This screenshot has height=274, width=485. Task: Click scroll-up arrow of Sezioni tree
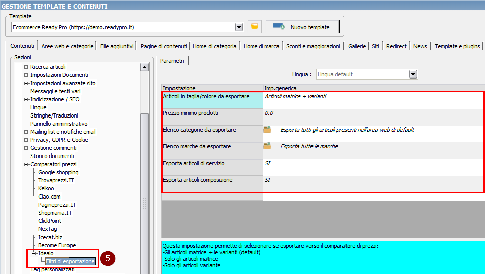(x=144, y=67)
